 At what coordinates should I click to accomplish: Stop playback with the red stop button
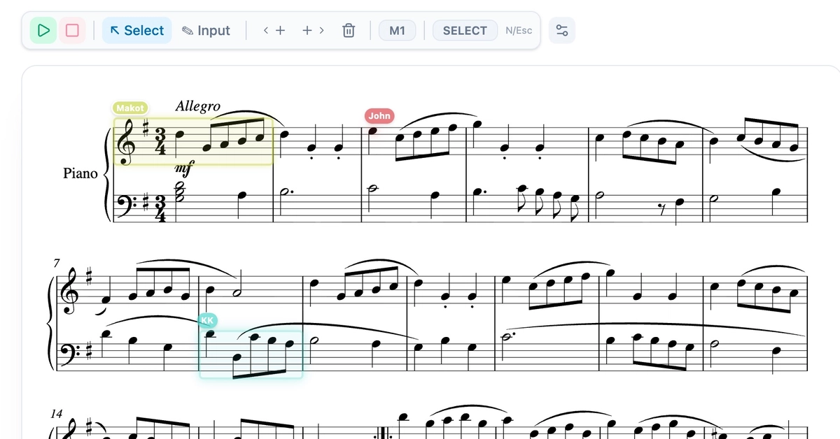pos(72,30)
